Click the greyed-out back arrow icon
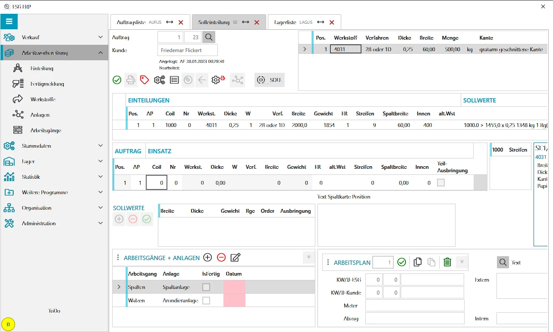553x332 pixels. [x=202, y=80]
